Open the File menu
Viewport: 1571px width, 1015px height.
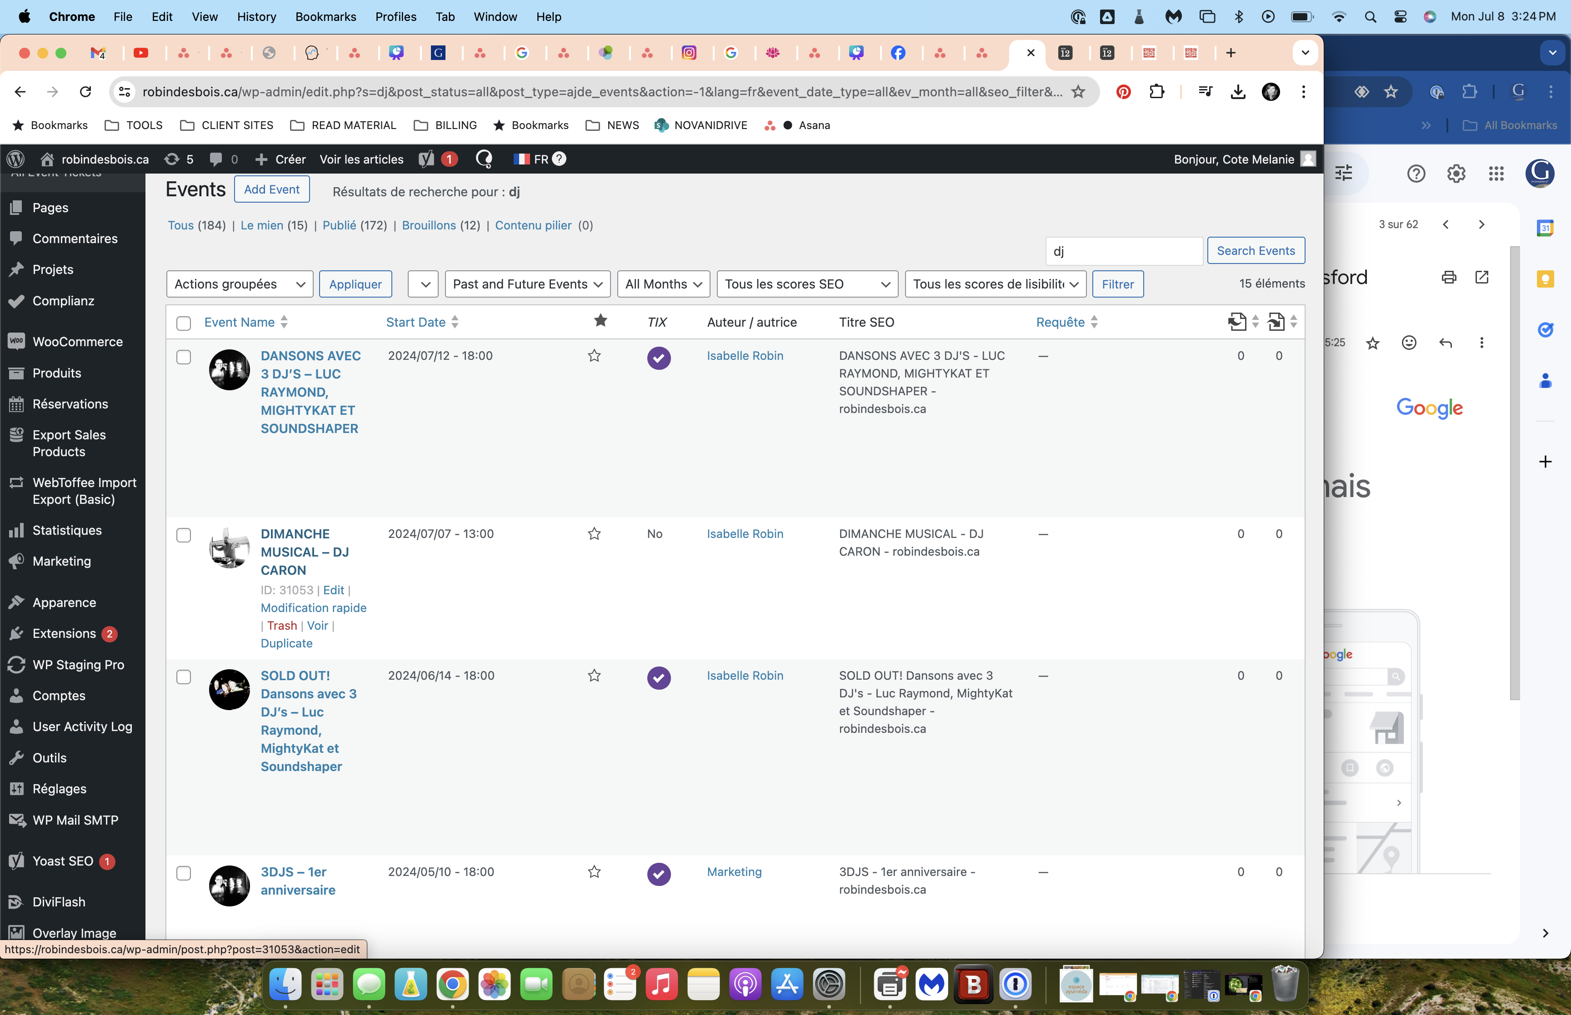123,16
